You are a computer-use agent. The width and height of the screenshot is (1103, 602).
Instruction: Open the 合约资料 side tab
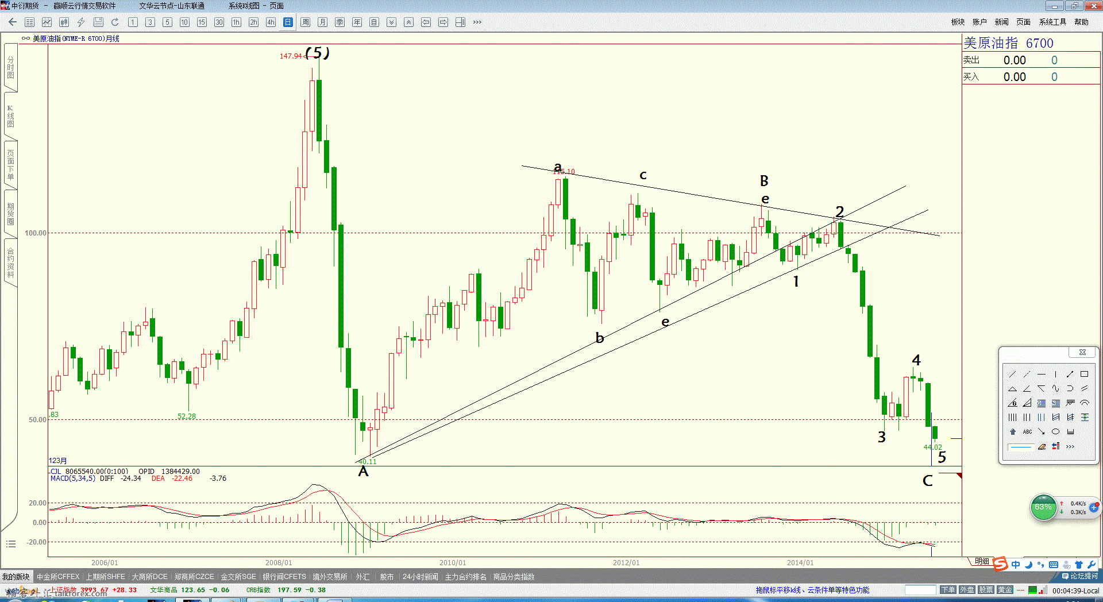coord(10,263)
